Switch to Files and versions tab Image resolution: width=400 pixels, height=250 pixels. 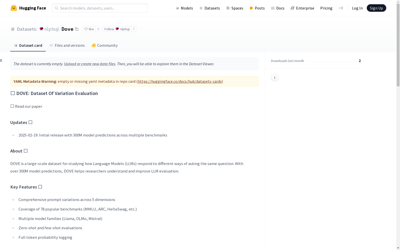point(67,45)
